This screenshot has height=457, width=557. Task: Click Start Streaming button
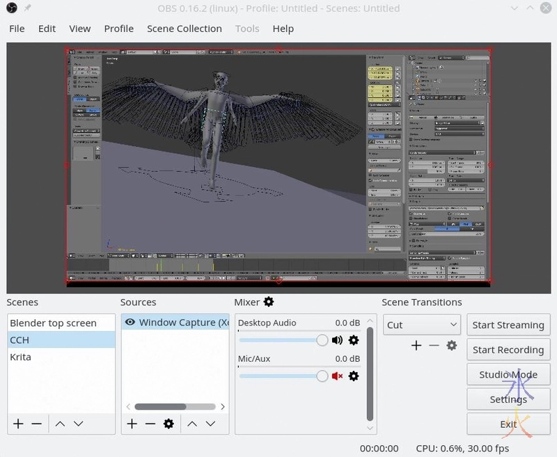click(x=508, y=325)
